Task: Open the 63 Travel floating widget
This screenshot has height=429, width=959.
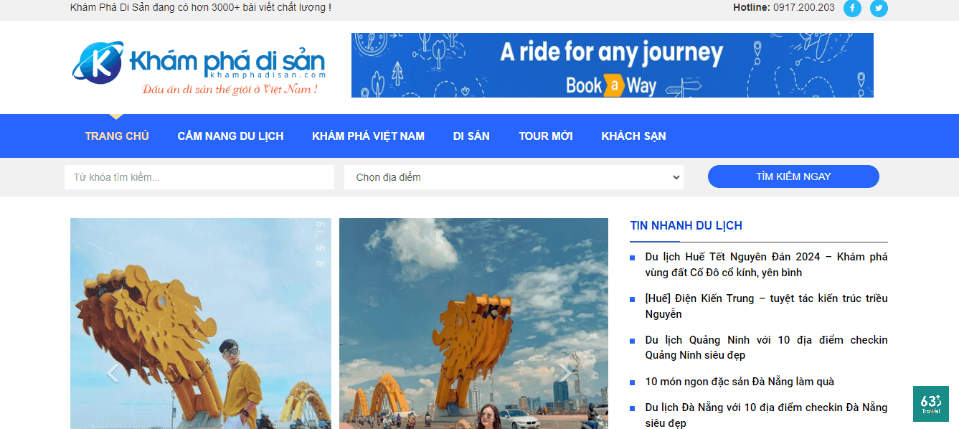Action: click(930, 404)
